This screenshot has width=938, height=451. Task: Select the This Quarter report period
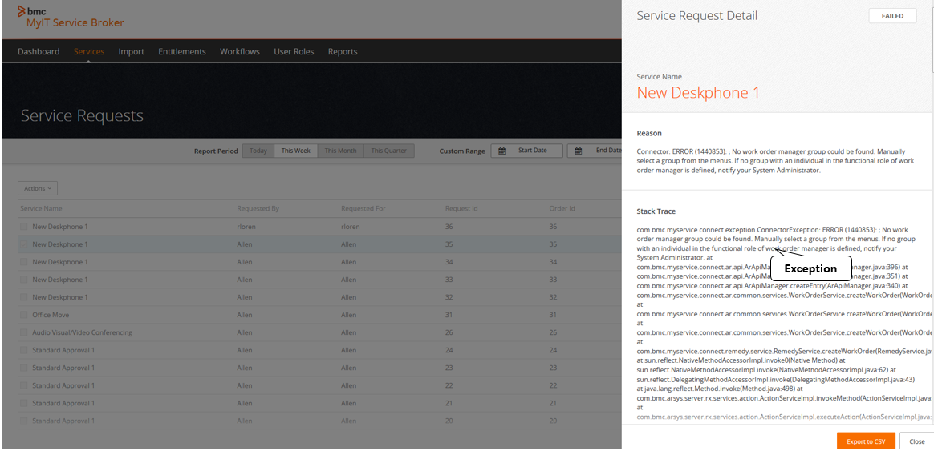tap(389, 151)
